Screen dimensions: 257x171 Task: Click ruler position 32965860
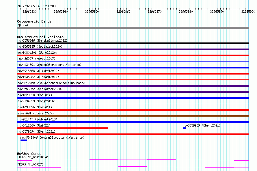pos(123,12)
